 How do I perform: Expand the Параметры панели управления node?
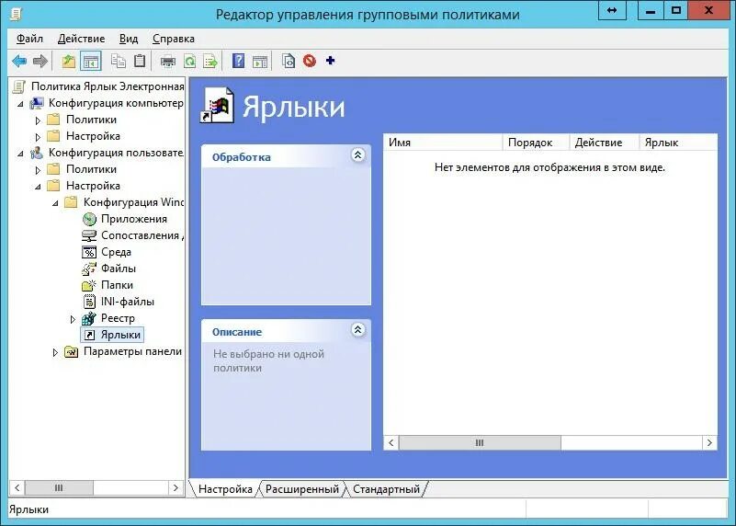click(x=55, y=352)
